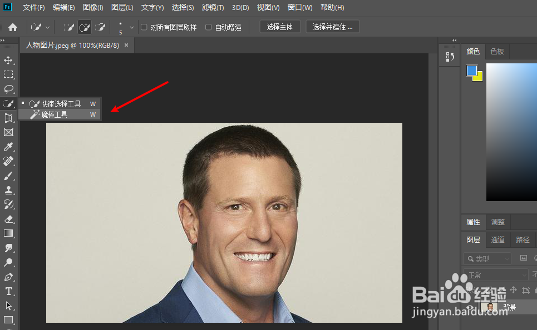Select the Eraser tool
The image size is (537, 330).
(8, 219)
